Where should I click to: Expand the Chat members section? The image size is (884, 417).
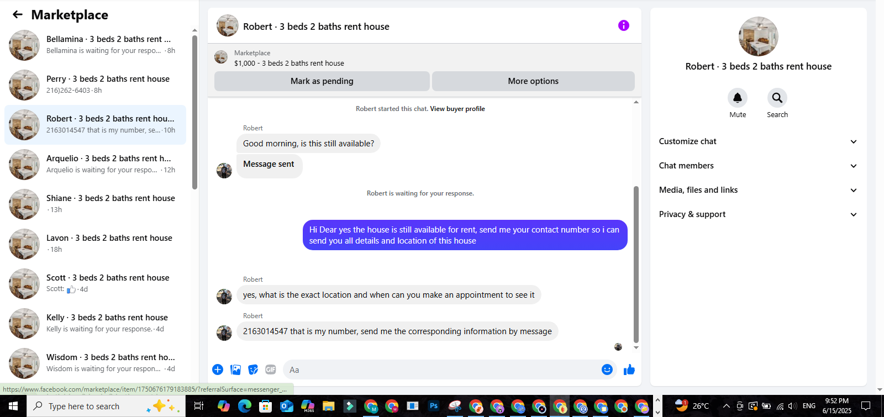click(758, 166)
